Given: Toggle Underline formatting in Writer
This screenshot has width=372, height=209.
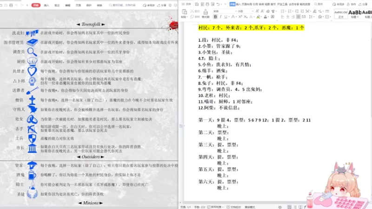Looking at the screenshot, I should click(x=226, y=17).
